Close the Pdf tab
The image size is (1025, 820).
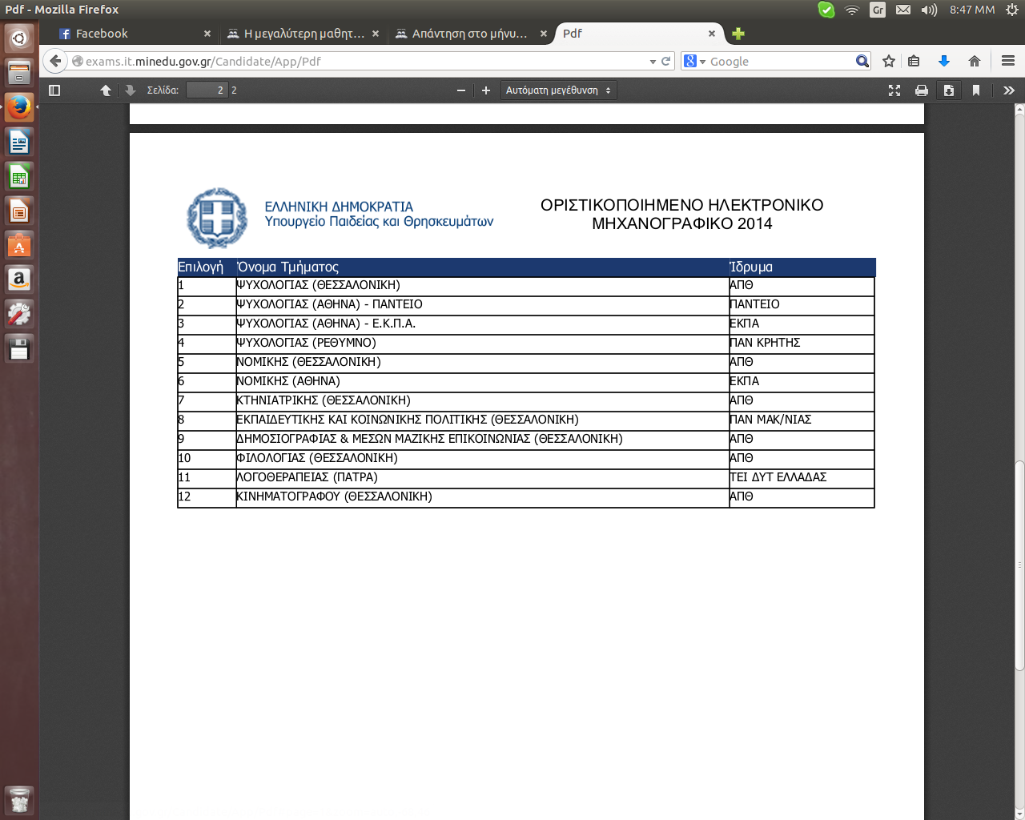(x=712, y=34)
